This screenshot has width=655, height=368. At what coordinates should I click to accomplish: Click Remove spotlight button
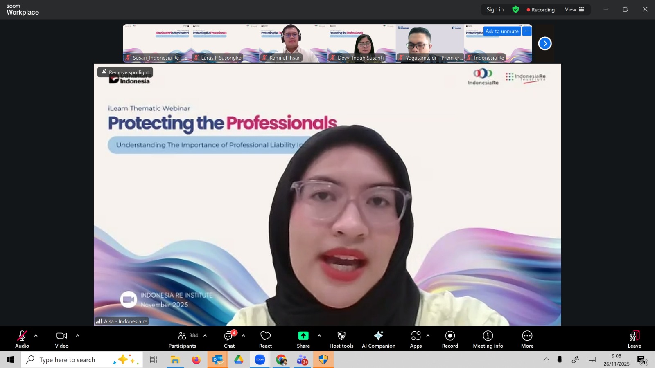(125, 72)
